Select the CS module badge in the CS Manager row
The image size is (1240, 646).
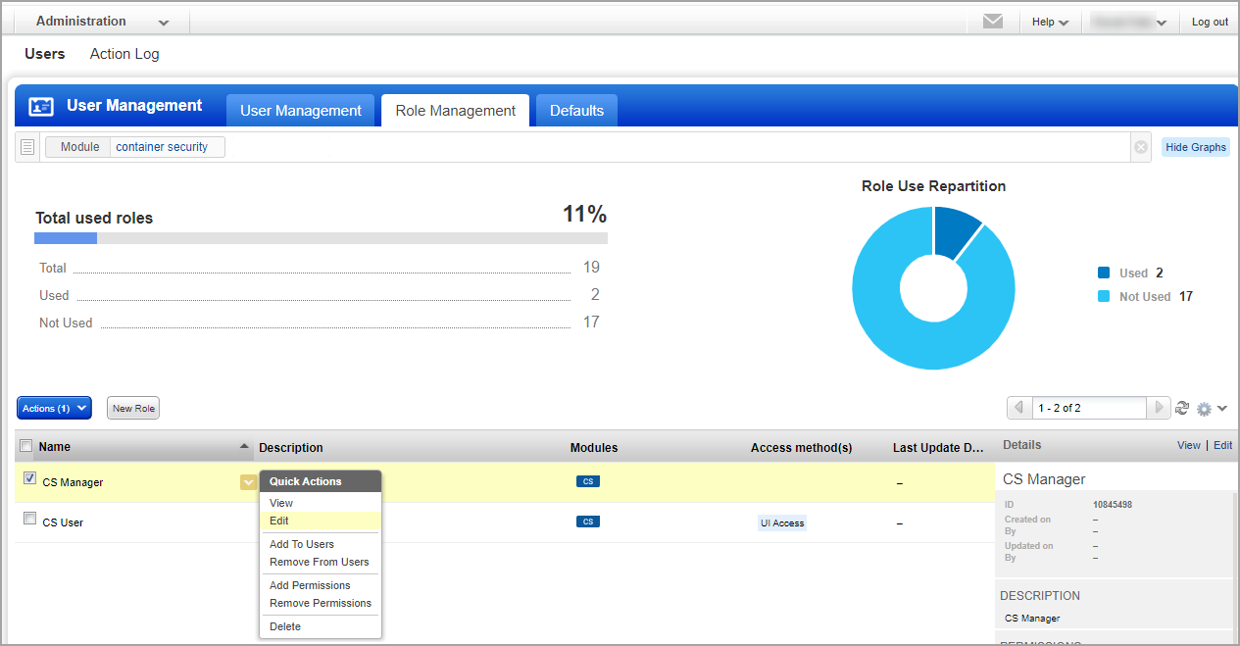[587, 480]
